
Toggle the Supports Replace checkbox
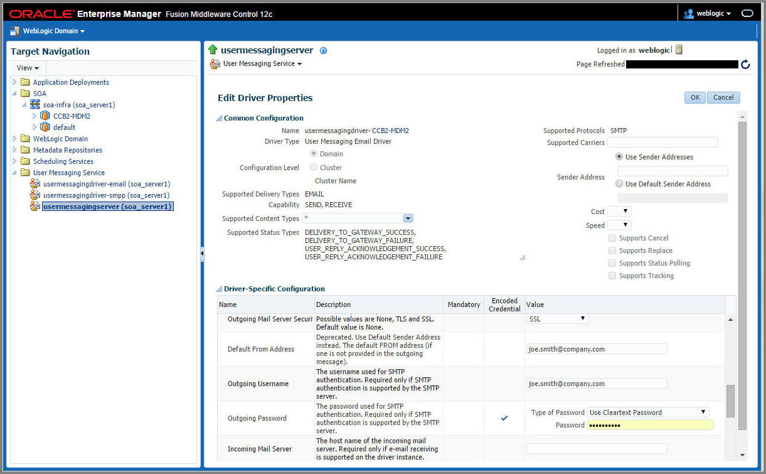(x=612, y=250)
